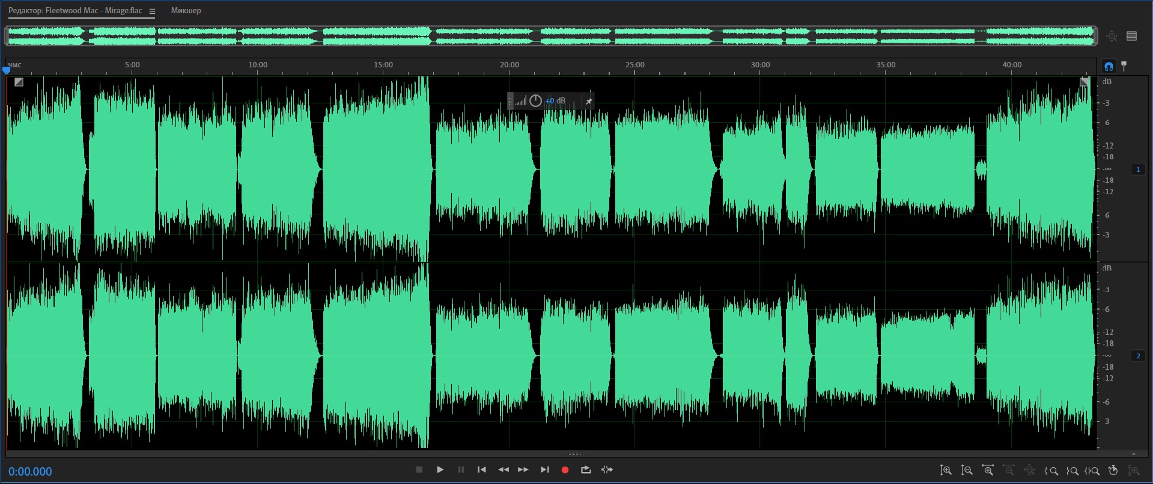Zoom out amplitude

pyautogui.click(x=967, y=470)
